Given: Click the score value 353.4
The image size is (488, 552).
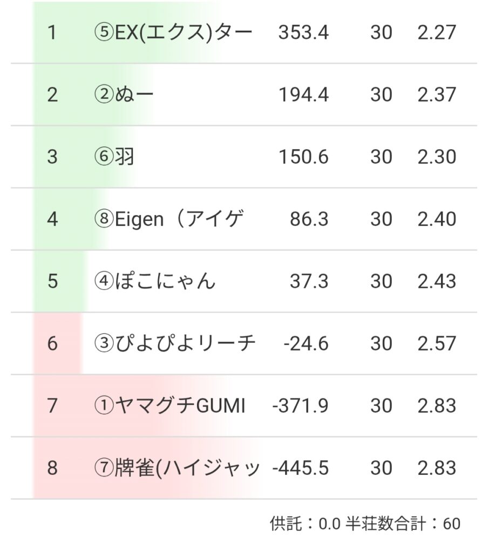Looking at the screenshot, I should [303, 33].
